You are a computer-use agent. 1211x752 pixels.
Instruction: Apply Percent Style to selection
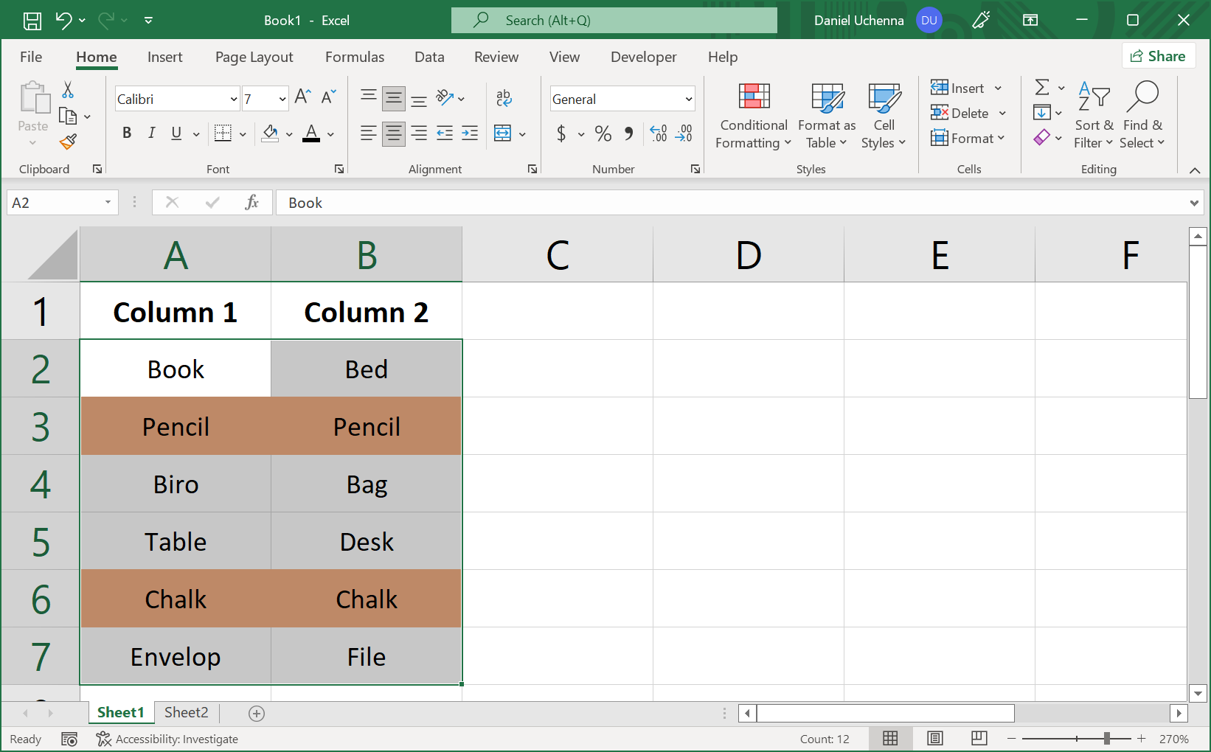[603, 133]
